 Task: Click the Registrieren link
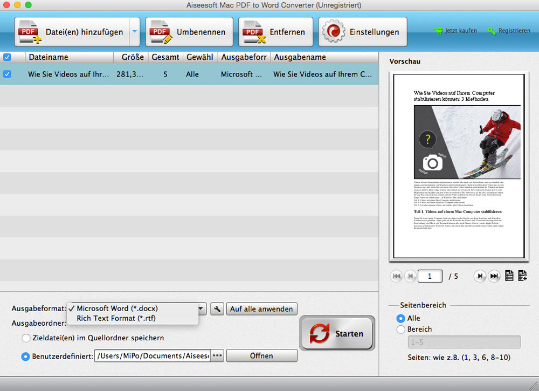(509, 31)
